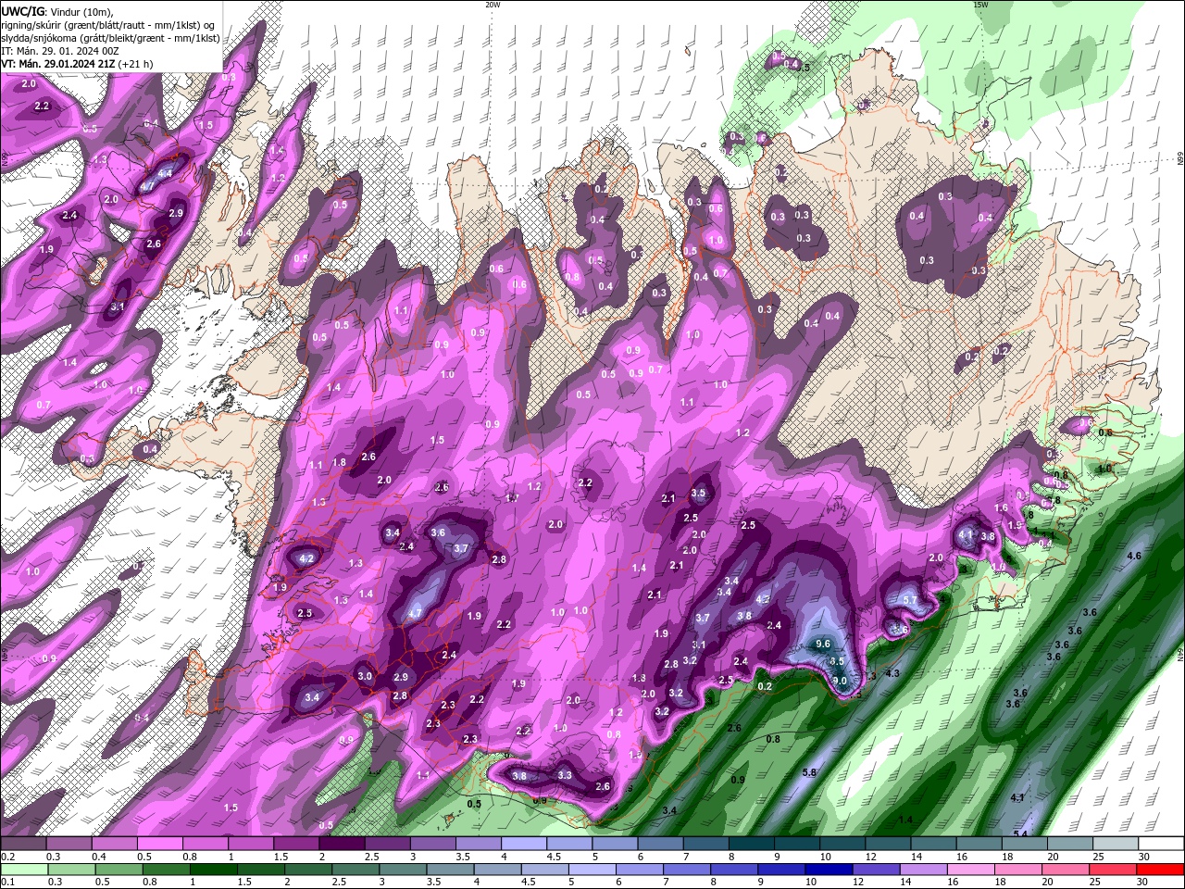Select the 0.5 bright pink swatch in upper legend

[159, 845]
